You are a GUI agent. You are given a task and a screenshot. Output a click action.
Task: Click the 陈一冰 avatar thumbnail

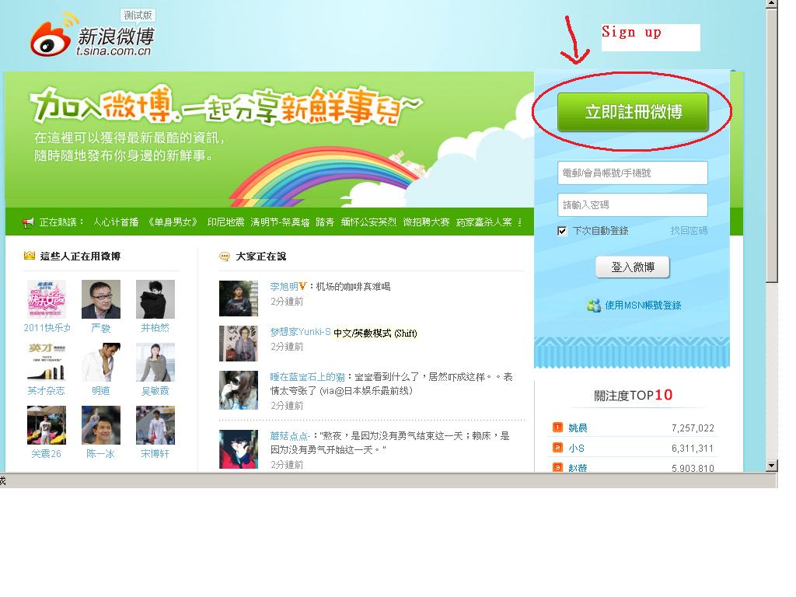pyautogui.click(x=100, y=425)
